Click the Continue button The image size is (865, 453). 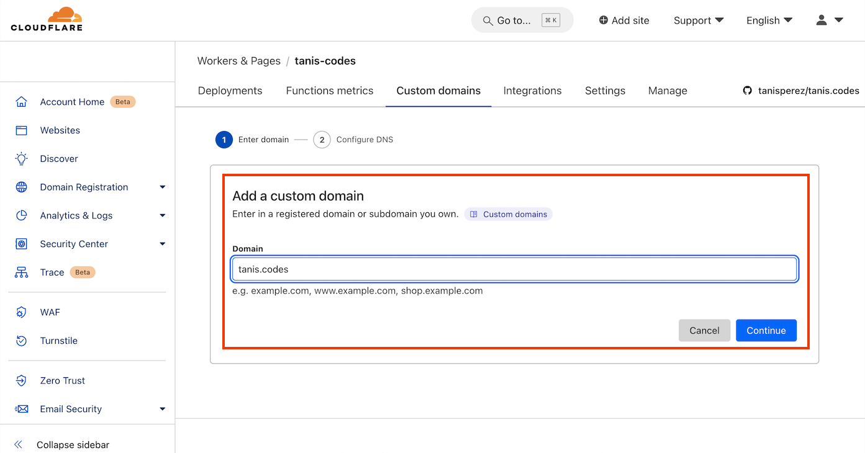click(766, 330)
